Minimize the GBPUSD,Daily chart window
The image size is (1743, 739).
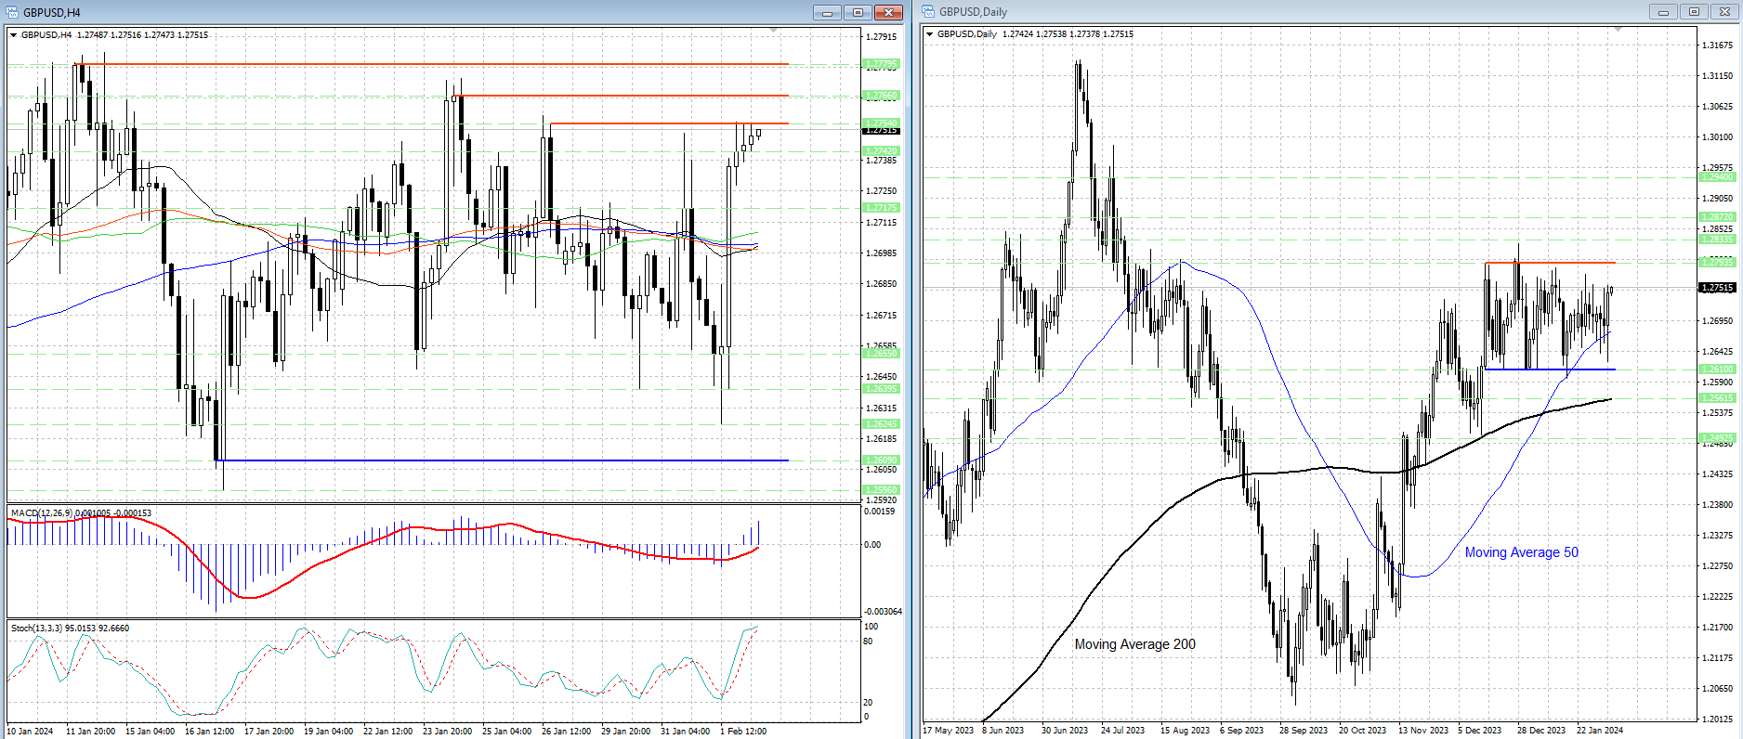[x=1662, y=12]
